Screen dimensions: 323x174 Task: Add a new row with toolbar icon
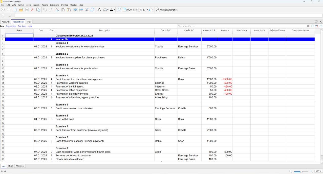point(75,10)
